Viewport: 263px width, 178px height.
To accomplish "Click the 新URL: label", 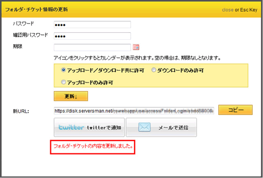I will (x=21, y=111).
